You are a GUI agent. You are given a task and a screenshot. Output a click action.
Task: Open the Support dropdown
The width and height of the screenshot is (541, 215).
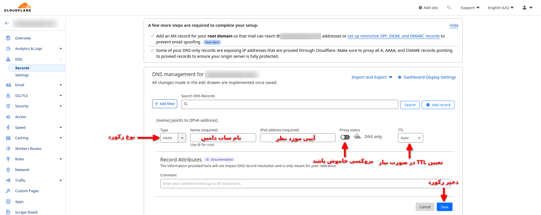[470, 8]
